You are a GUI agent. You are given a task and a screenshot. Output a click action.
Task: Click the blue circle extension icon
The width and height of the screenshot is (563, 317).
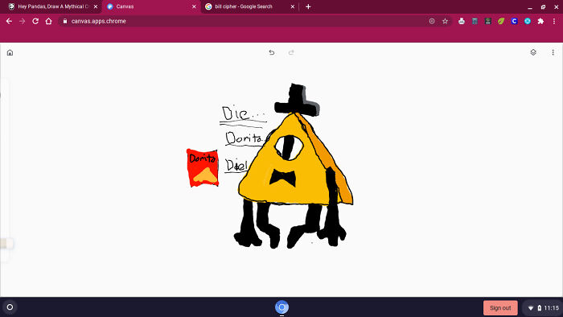click(528, 21)
